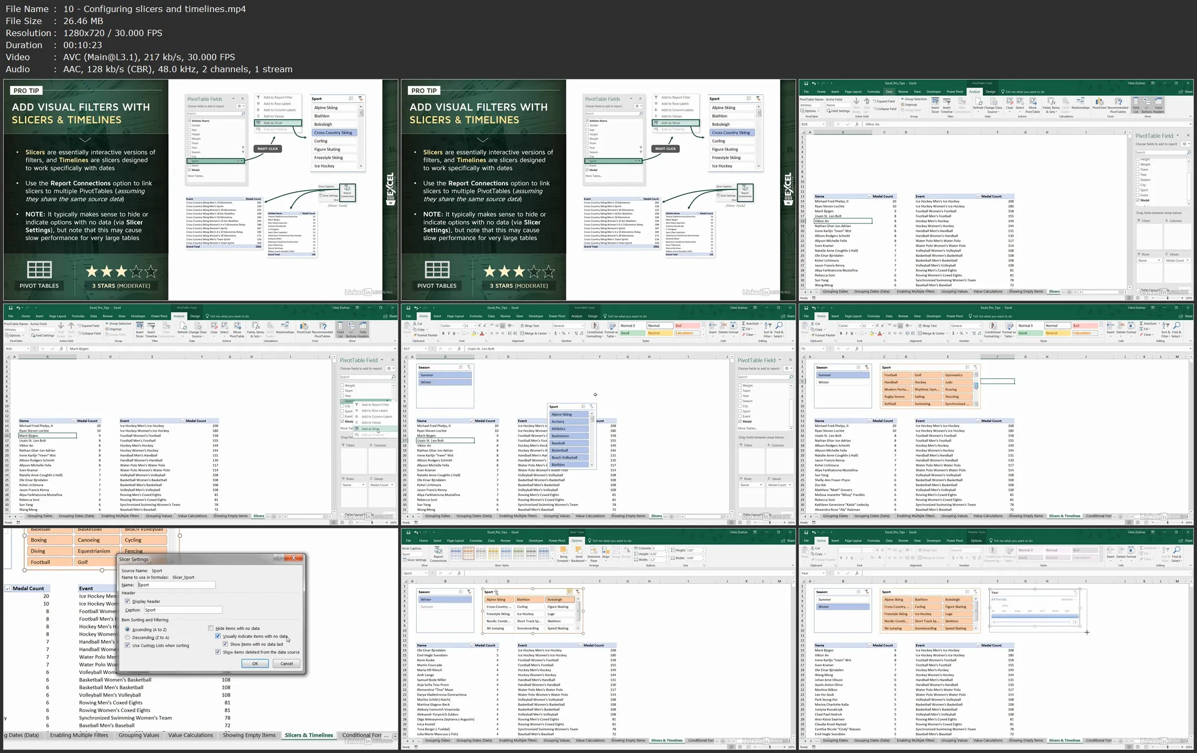Click Fill Color bucket in the Judo slicer frame

point(872,333)
